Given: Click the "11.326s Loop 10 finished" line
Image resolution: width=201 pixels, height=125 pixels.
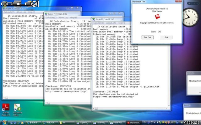Looking at the screenshot, I should coord(117,62).
